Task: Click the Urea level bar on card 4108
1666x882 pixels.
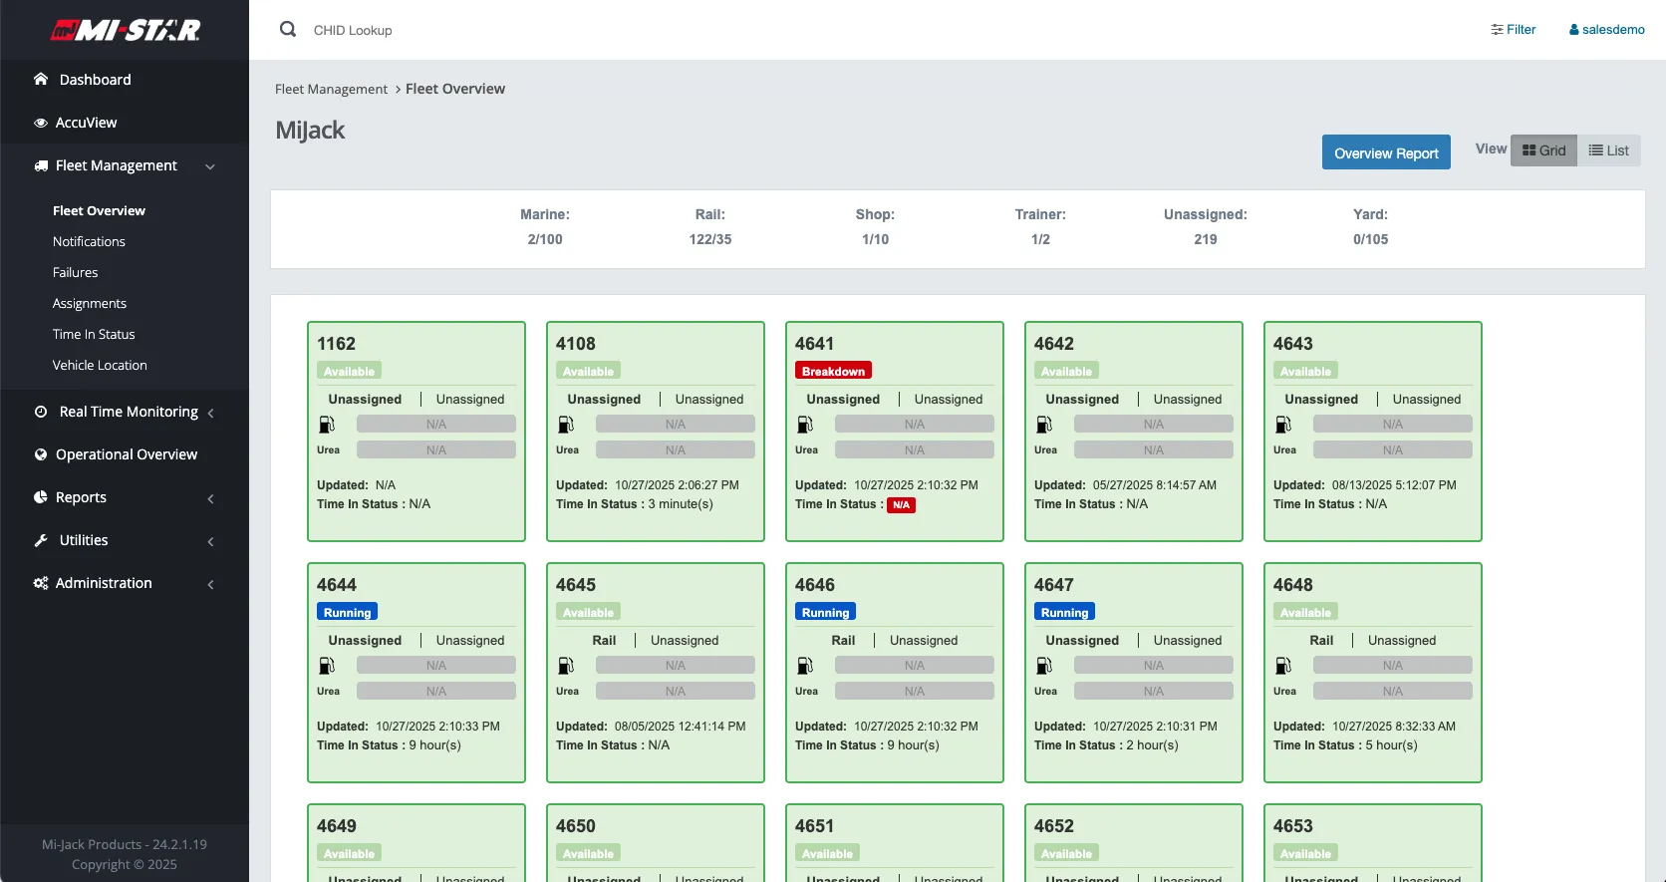Action: [676, 450]
